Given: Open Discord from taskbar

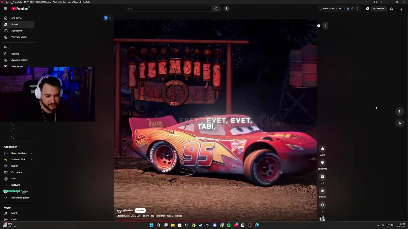Looking at the screenshot, I should coord(215,225).
